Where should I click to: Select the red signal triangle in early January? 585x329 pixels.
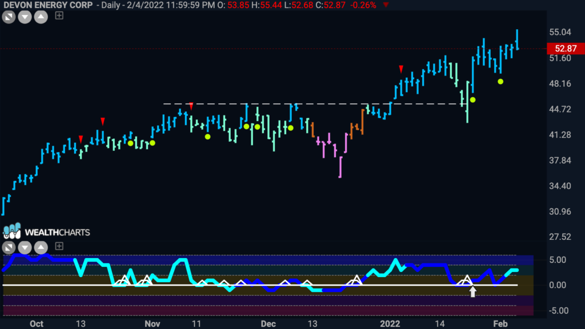pyautogui.click(x=401, y=69)
